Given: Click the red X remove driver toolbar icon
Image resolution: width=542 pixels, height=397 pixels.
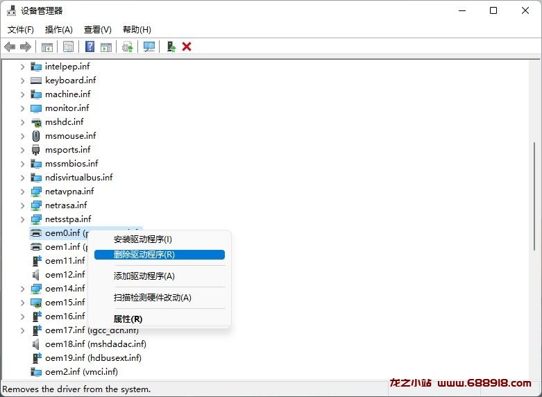Looking at the screenshot, I should point(187,47).
